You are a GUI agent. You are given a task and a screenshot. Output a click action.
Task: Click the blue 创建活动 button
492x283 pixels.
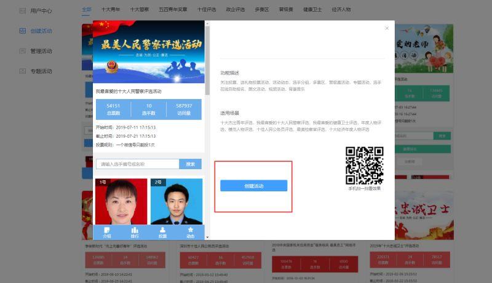click(x=253, y=186)
